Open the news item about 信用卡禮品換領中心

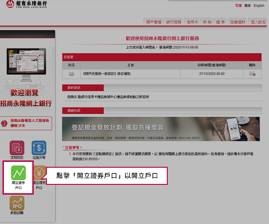[x=108, y=97]
